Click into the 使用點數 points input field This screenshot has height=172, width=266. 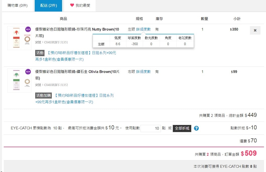click(151, 128)
